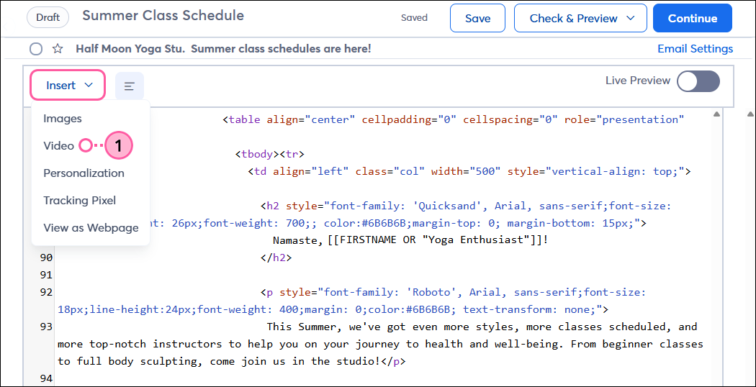The image size is (756, 387).
Task: Expand the Check & Preview menu
Action: 580,18
